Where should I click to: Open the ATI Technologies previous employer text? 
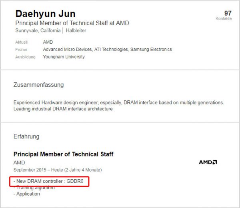pos(111,49)
